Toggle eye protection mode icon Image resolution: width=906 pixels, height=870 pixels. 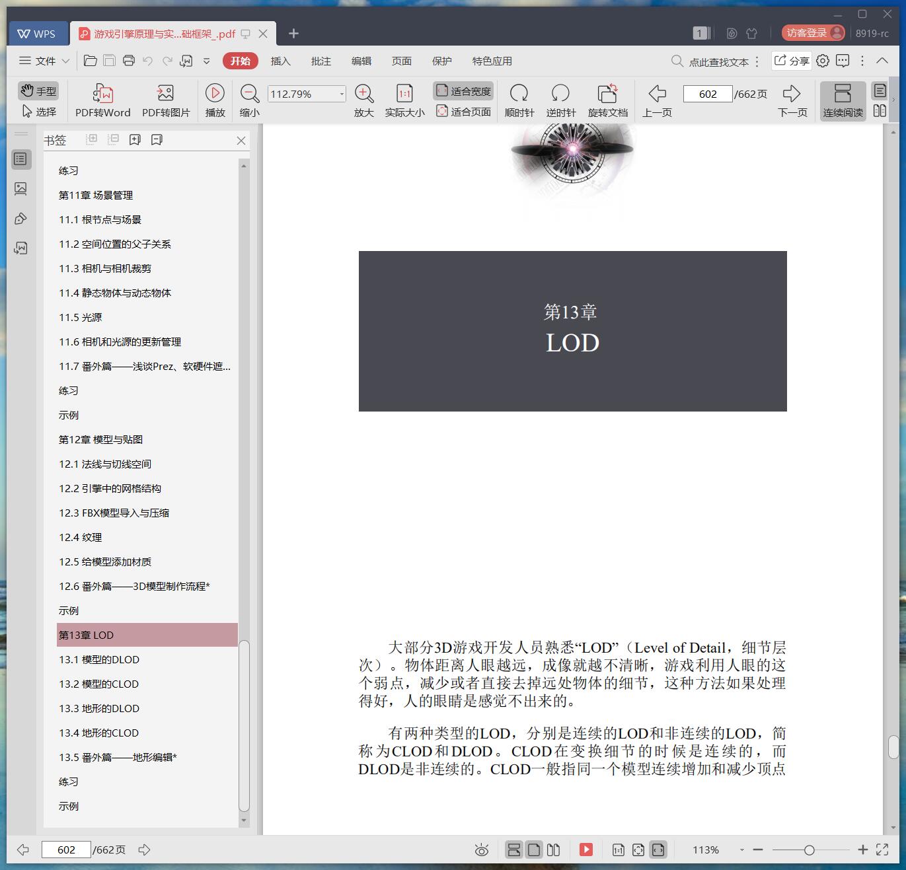coord(482,850)
